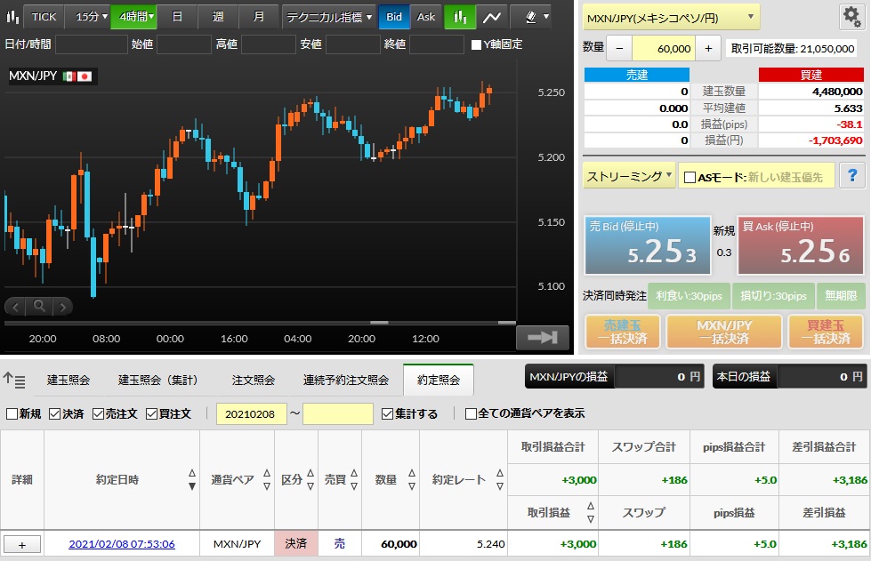The image size is (871, 561).
Task: Toggle 買注文 filter checkbox
Action: (151, 414)
